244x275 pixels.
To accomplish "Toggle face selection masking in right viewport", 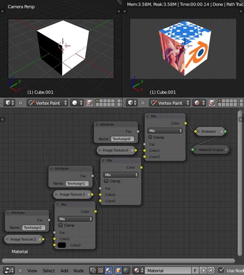I will pyautogui.click(x=212, y=103).
